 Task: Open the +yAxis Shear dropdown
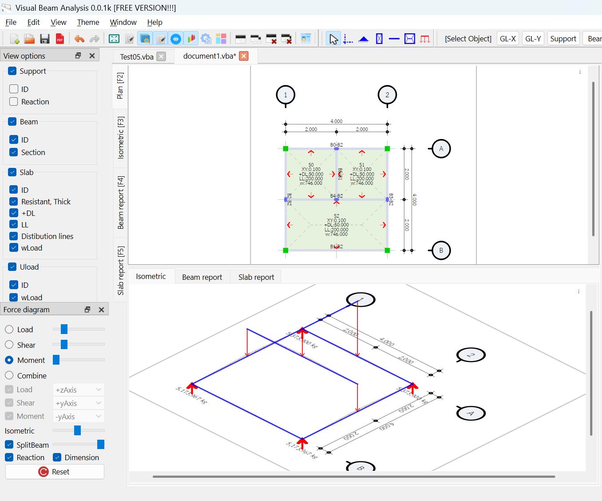pyautogui.click(x=78, y=403)
